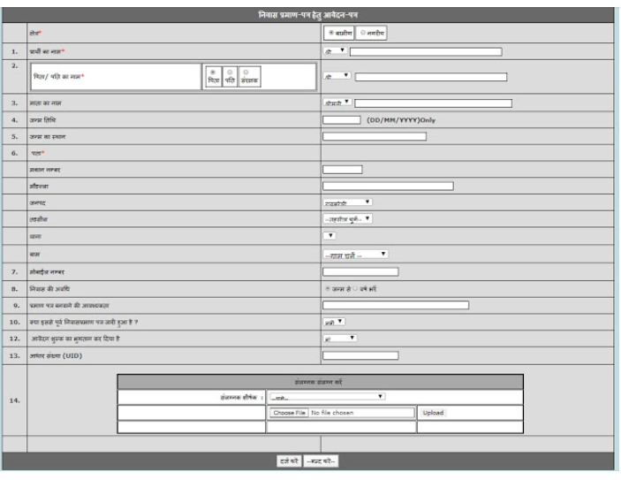The width and height of the screenshot is (621, 480).
Task: Select the ग्रामीण (rural) area radio button
Action: [x=330, y=33]
